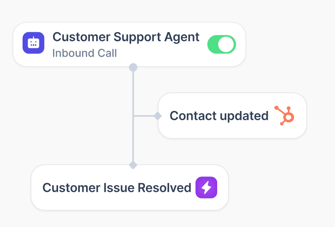The image size is (335, 227).
Task: Click the robot agent icon
Action: (x=33, y=43)
